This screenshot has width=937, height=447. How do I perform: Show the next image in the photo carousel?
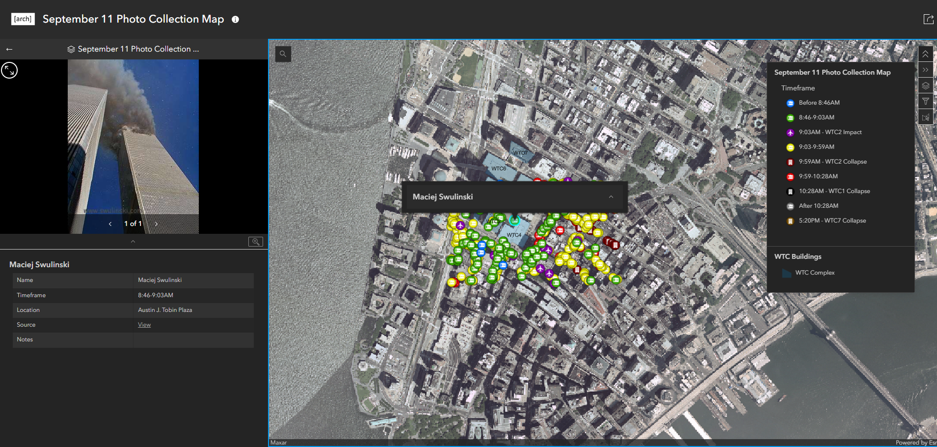point(156,224)
